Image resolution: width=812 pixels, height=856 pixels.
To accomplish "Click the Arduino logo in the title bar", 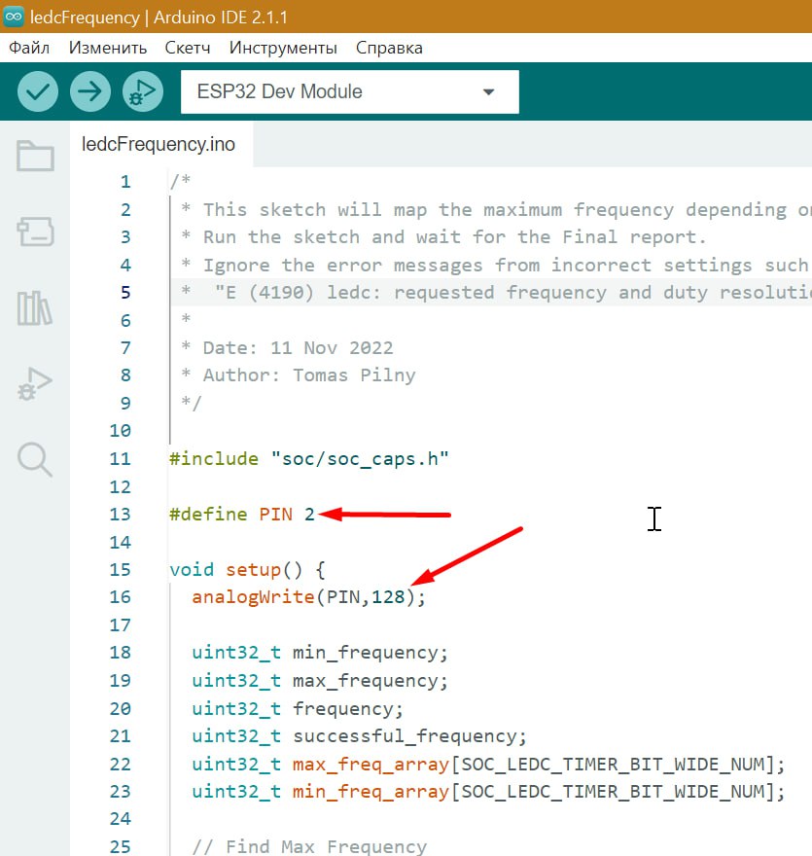I will point(13,17).
